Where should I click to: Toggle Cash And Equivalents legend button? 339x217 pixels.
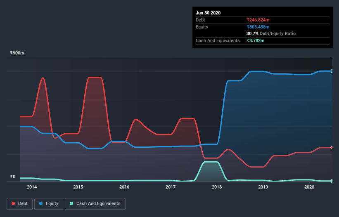click(95, 204)
